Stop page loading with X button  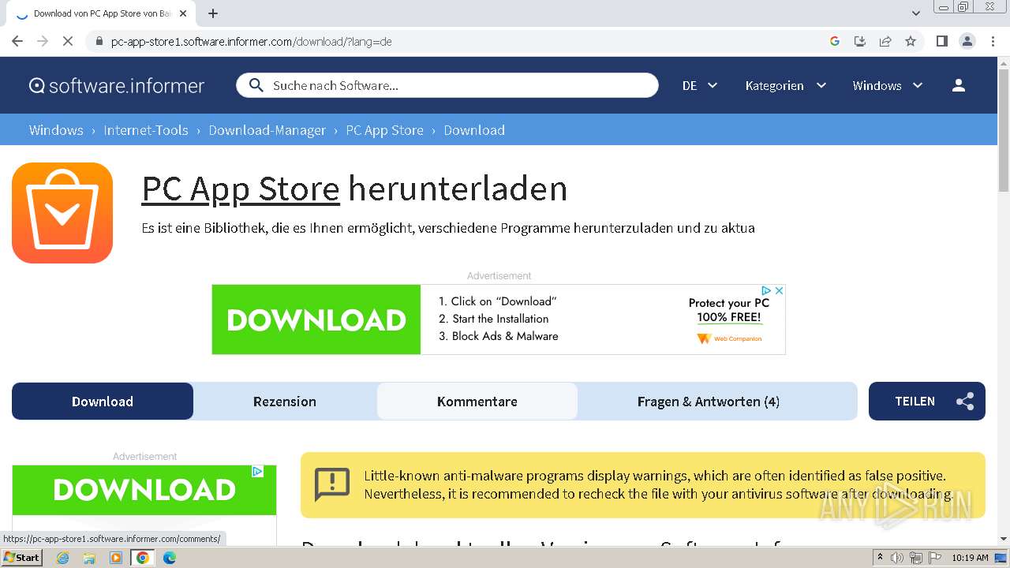[68, 41]
